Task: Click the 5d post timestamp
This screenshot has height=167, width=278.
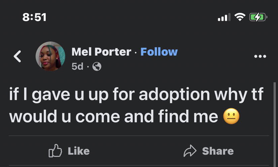Action: [77, 67]
